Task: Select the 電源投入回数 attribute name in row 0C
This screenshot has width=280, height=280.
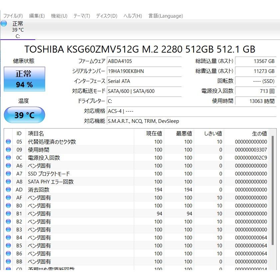Action: click(44, 158)
